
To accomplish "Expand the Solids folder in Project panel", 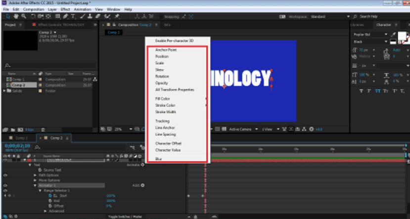I will (4, 91).
